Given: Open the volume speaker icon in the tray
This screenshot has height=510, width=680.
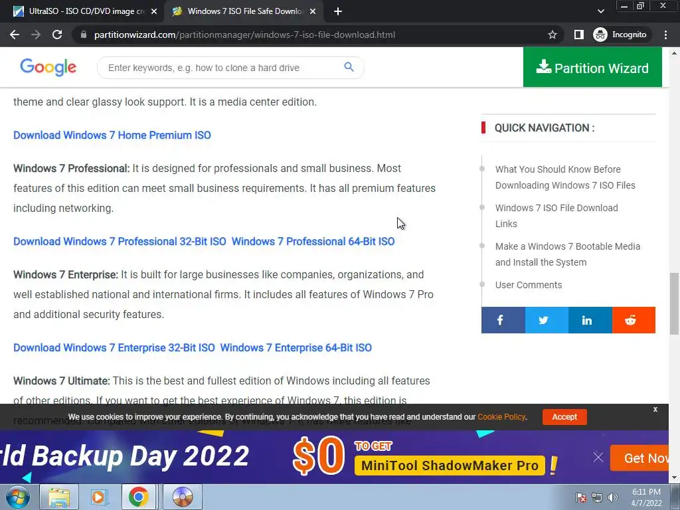Looking at the screenshot, I should point(612,497).
